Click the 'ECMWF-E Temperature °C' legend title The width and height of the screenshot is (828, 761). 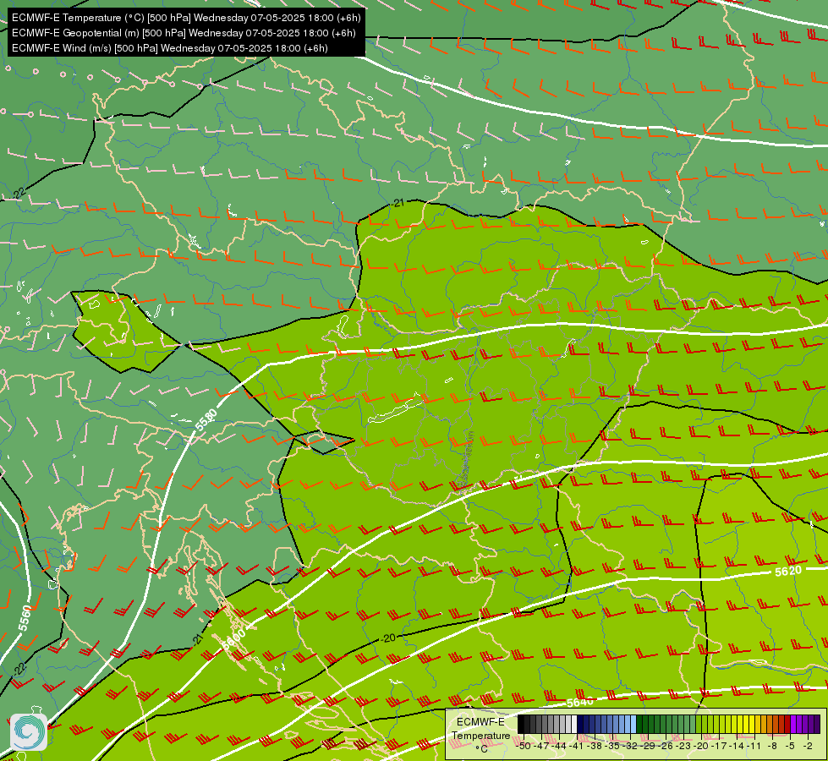(x=481, y=735)
